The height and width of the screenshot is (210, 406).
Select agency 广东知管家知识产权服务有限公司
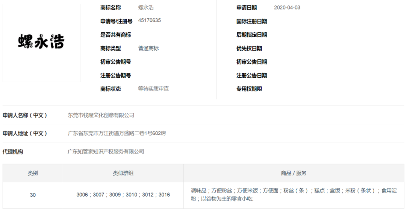point(106,152)
